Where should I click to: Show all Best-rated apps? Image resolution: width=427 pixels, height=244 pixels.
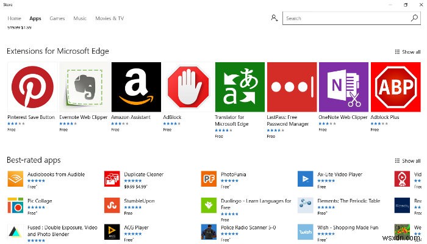click(407, 160)
